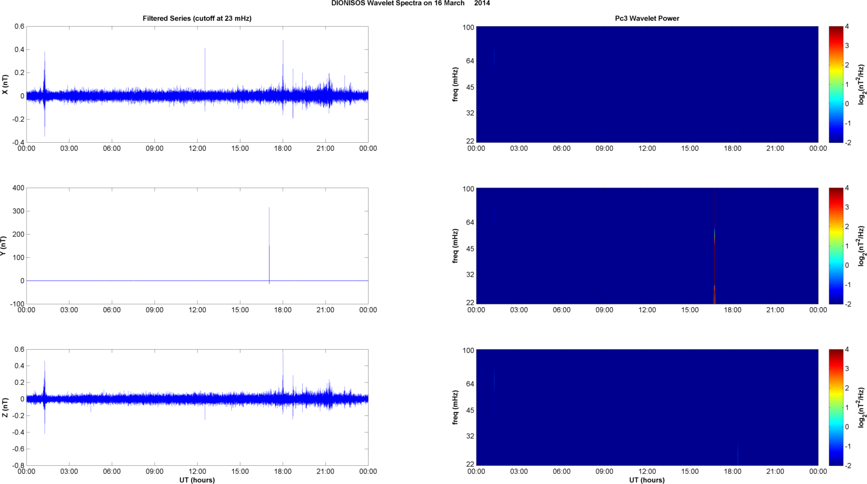Click the DIONISOS Wavelet Spectra figure title
867x484 pixels.
coord(411,3)
